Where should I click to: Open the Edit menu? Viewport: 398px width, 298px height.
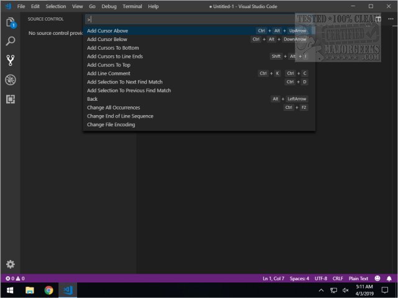[35, 6]
